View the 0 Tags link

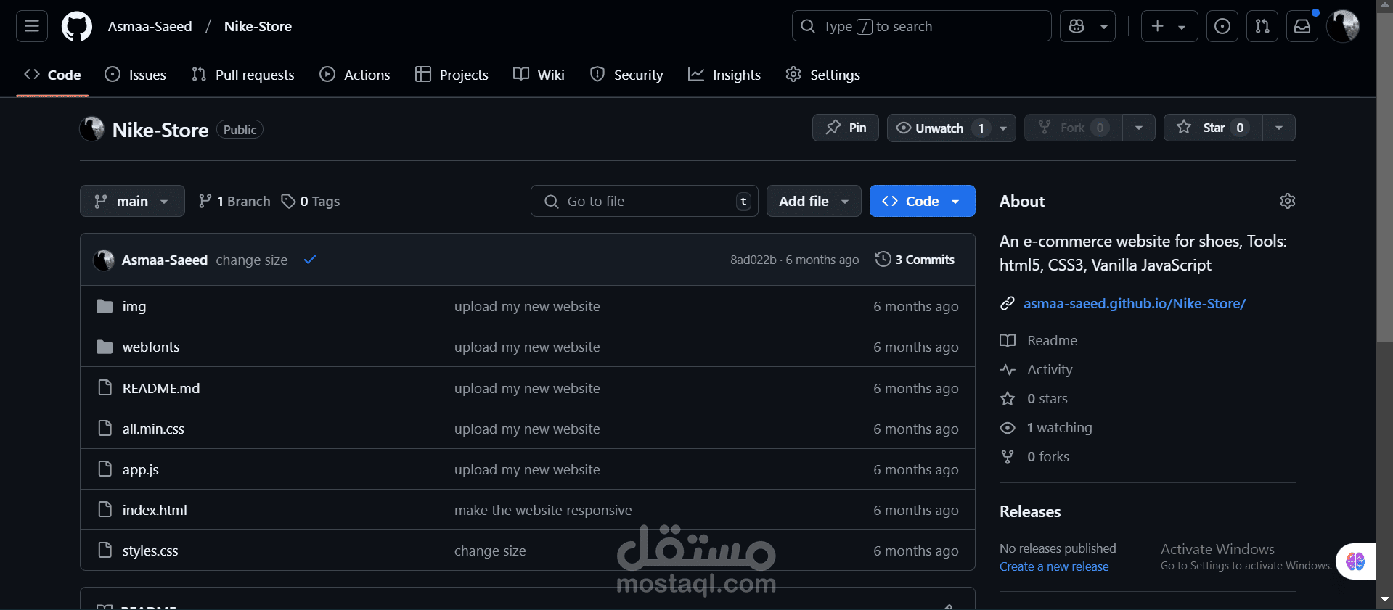point(311,201)
